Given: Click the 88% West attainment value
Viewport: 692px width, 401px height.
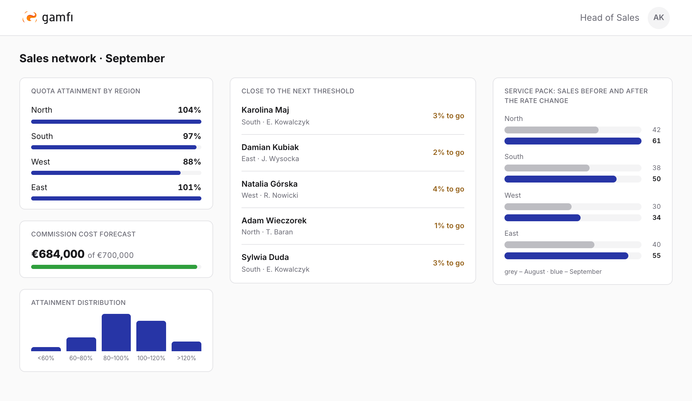Looking at the screenshot, I should (x=192, y=162).
